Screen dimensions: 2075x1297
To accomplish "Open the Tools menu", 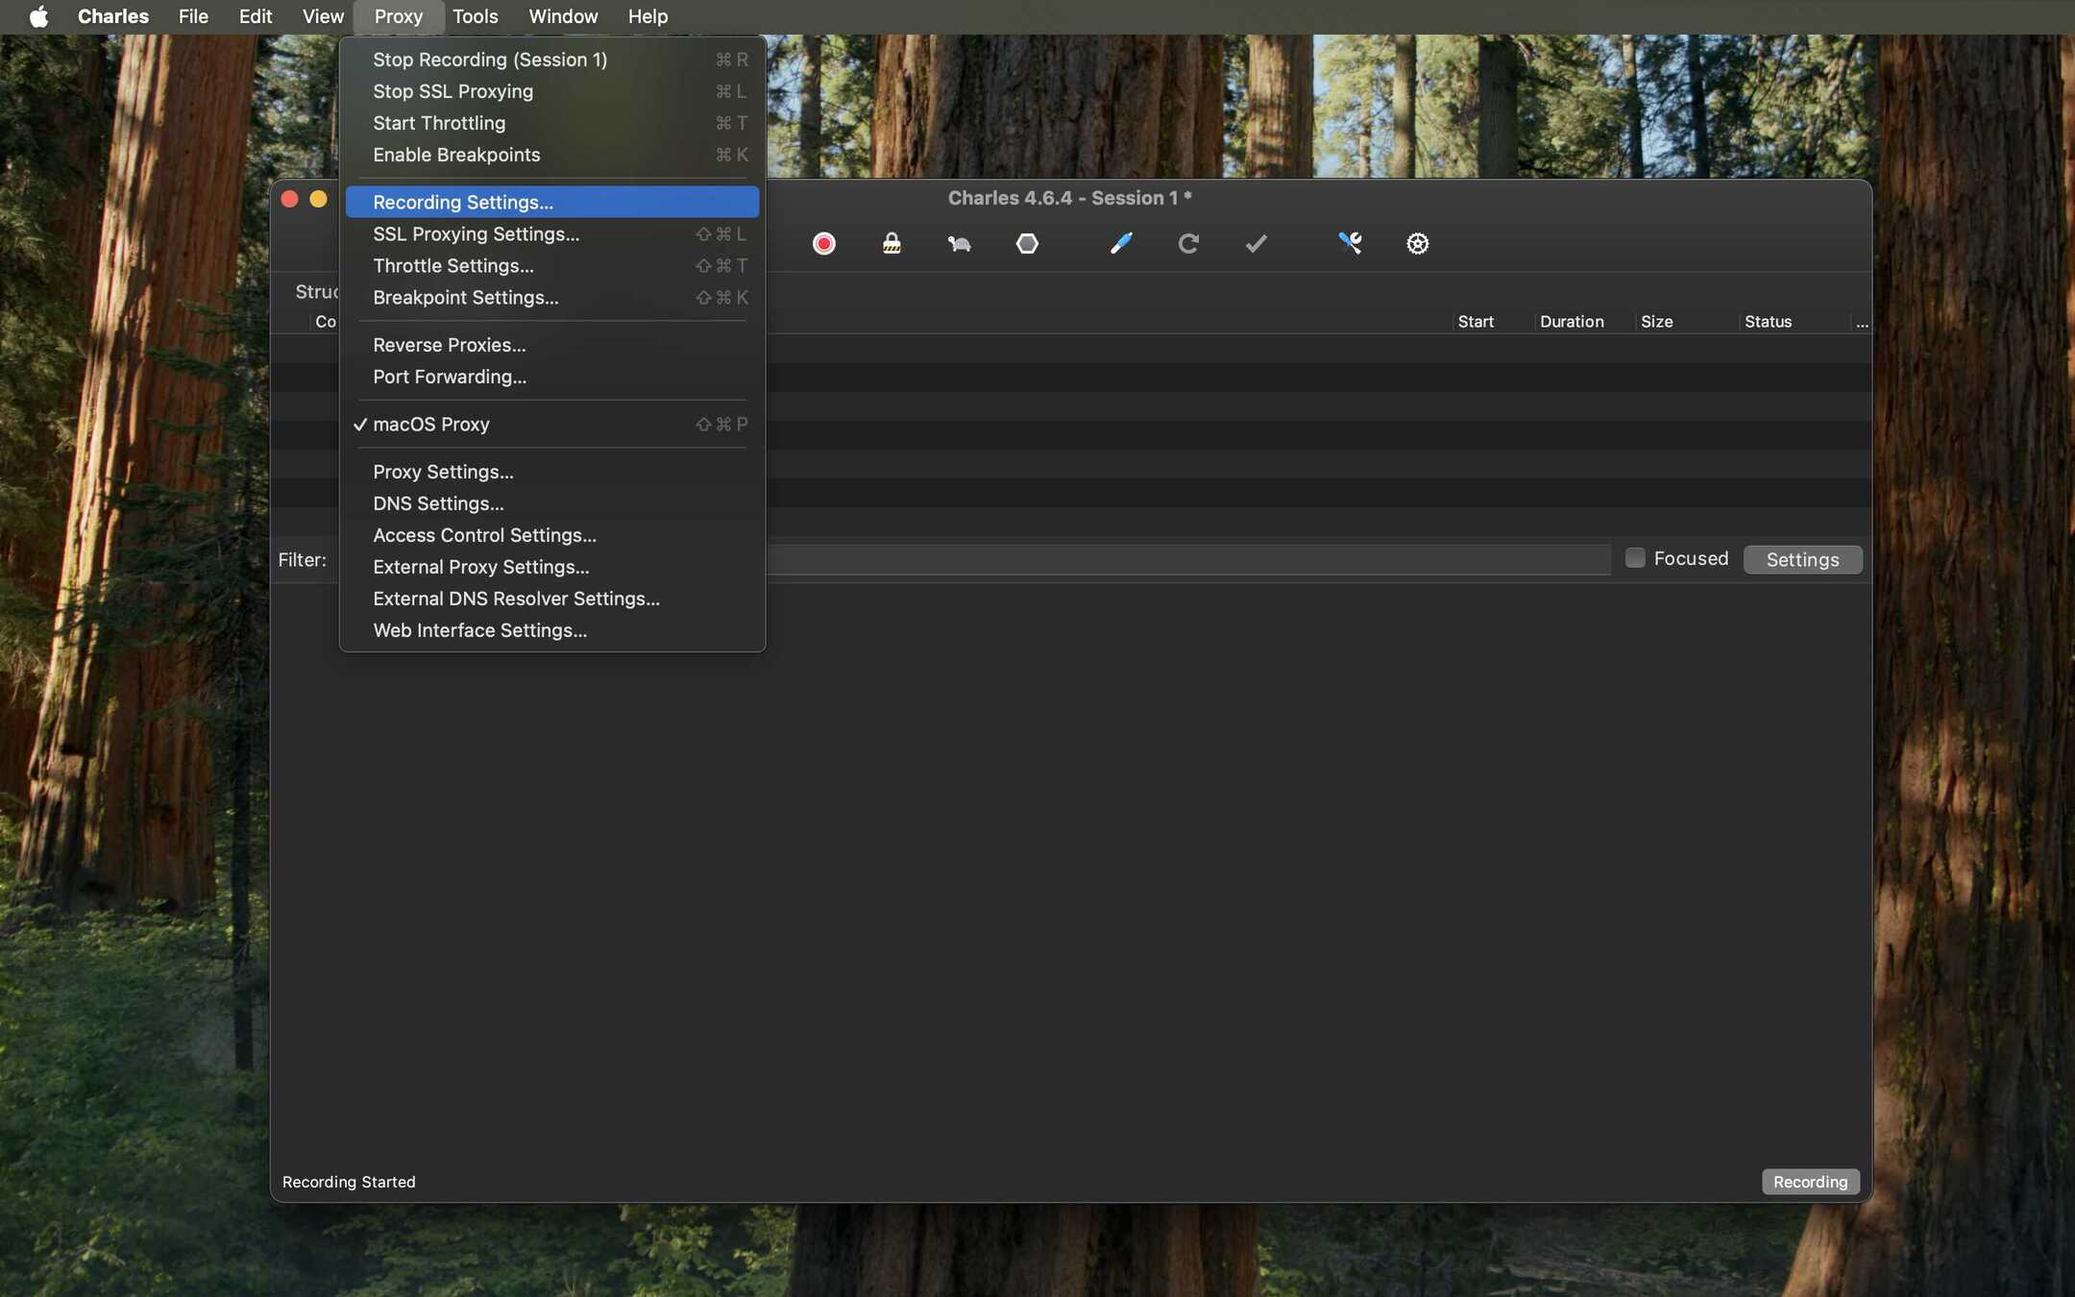I will tap(475, 16).
